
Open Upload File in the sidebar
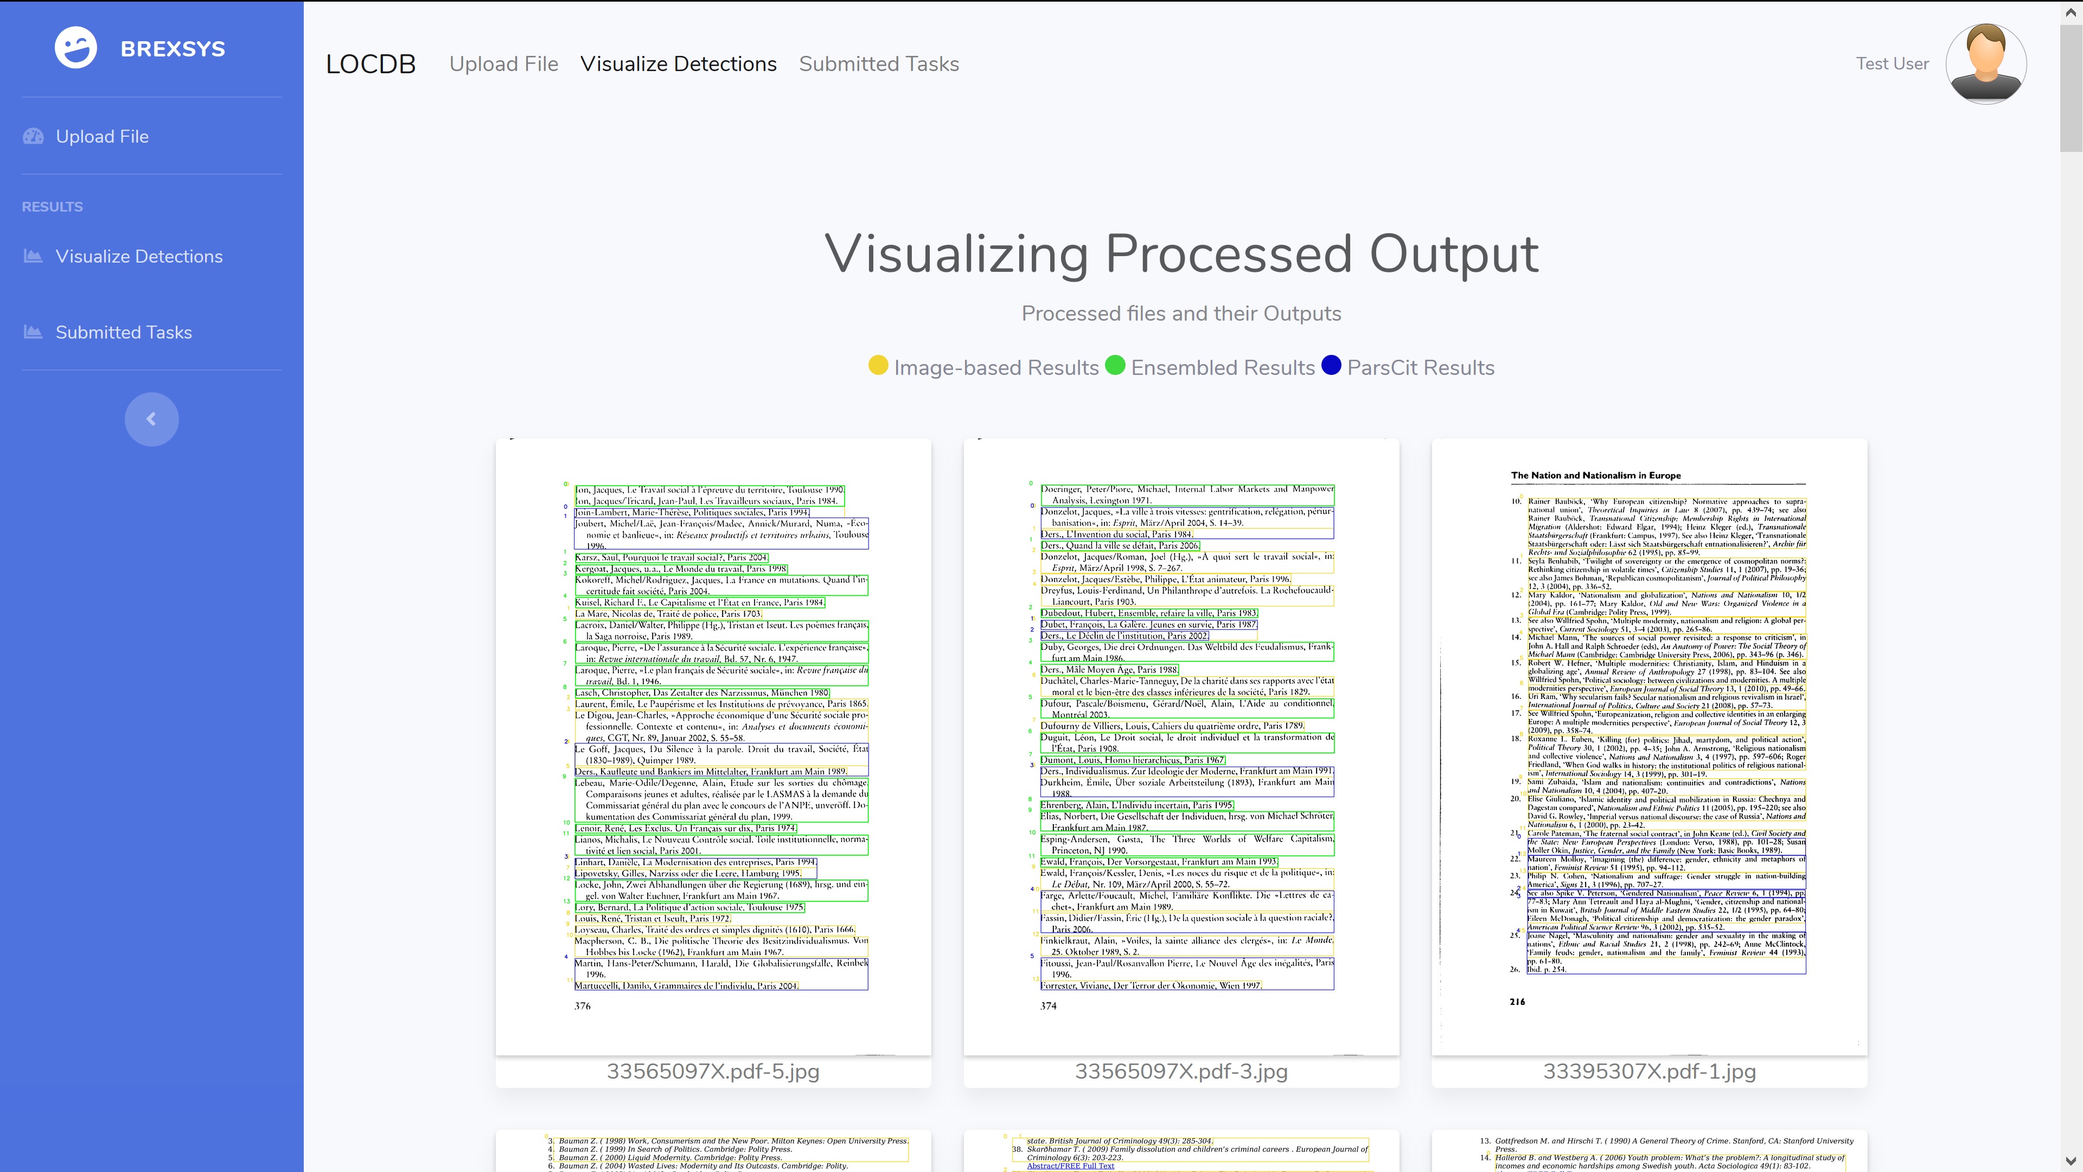pos(102,136)
